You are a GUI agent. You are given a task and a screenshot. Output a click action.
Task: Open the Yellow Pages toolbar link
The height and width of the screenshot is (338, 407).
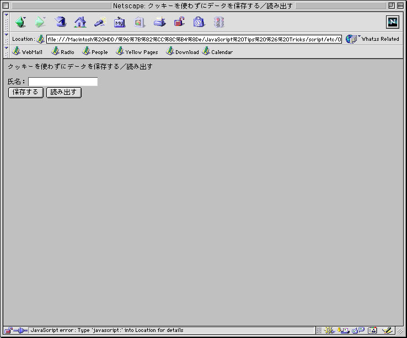137,51
